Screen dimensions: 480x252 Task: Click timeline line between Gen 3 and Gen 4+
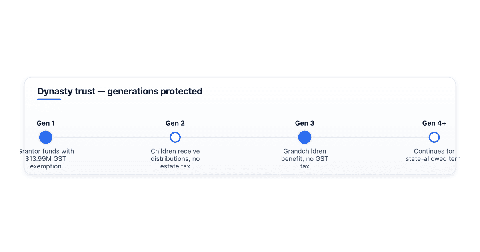pos(370,137)
